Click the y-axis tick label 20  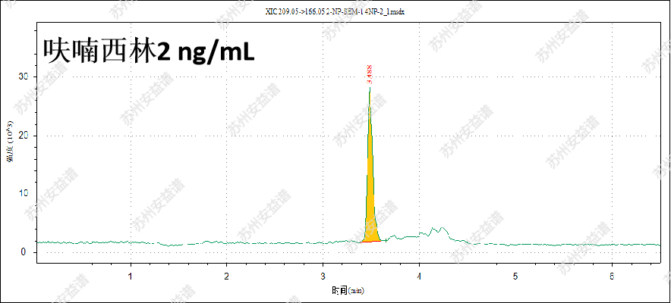pos(23,136)
